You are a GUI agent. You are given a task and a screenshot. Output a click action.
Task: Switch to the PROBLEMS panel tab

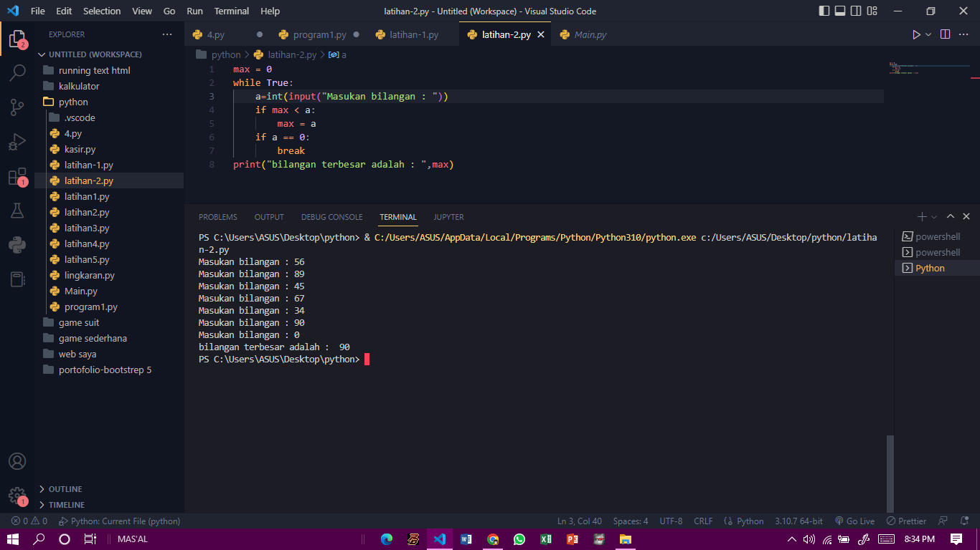(218, 217)
